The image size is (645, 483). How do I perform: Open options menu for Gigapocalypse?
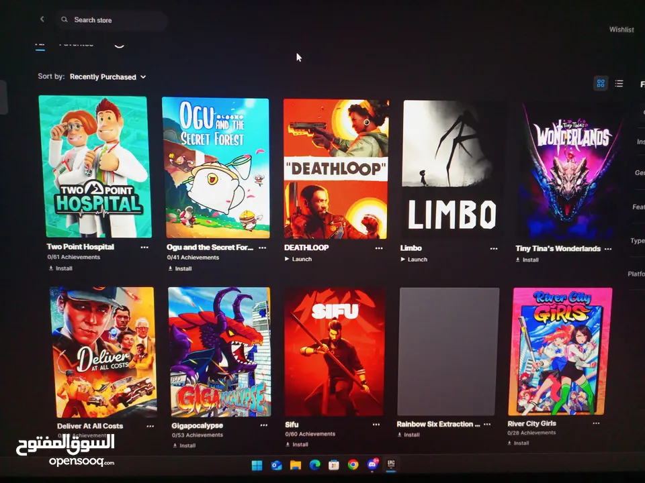click(263, 425)
